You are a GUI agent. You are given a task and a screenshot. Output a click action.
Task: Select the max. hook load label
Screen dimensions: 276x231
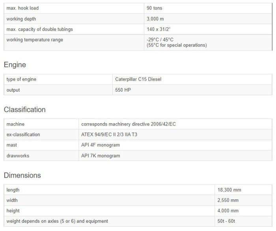(x=23, y=8)
